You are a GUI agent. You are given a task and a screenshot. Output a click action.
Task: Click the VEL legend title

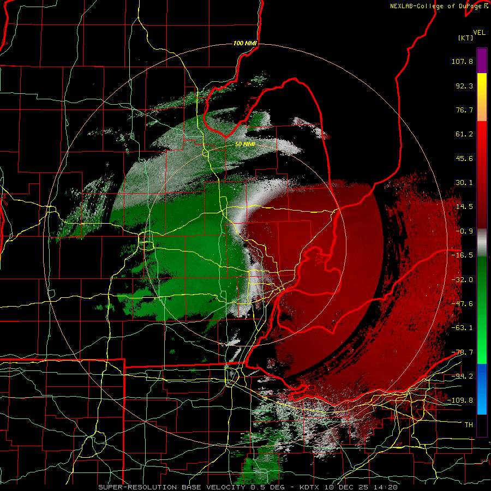click(x=479, y=33)
